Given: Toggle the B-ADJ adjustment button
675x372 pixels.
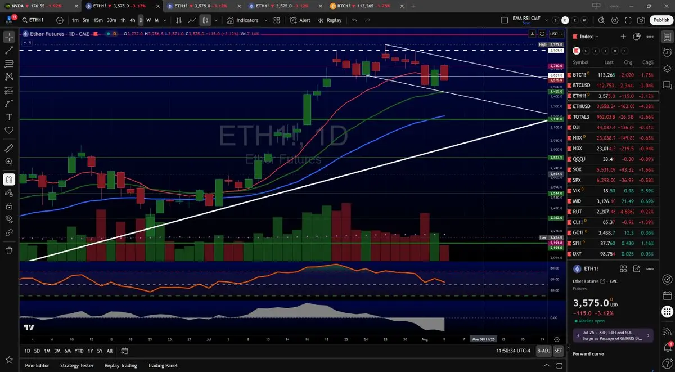Looking at the screenshot, I should 543,351.
